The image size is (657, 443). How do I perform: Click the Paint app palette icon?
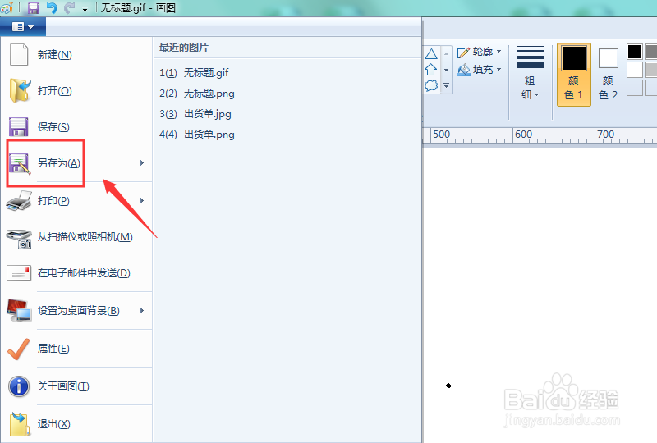(x=7, y=7)
